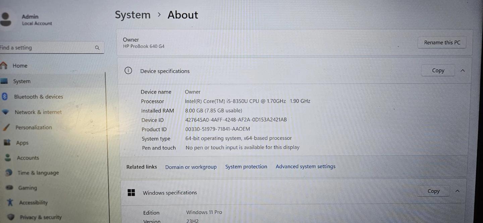Click the Processor value Intel Core i5-8350U
The height and width of the screenshot is (223, 483).
tap(248, 101)
